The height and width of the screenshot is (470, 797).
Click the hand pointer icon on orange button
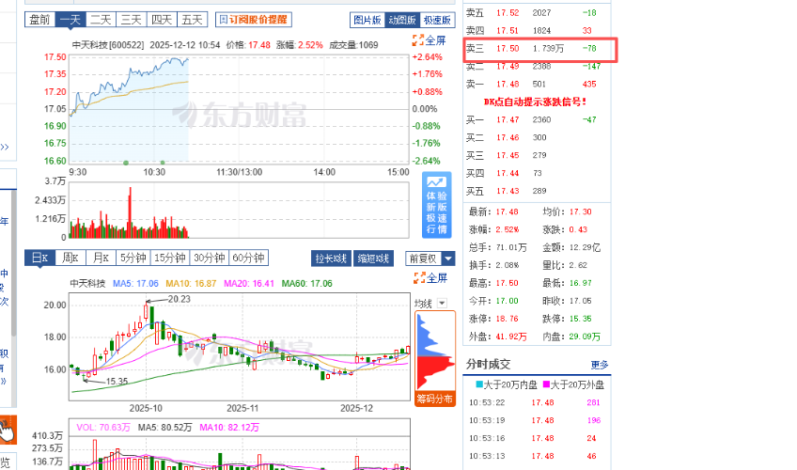8,430
